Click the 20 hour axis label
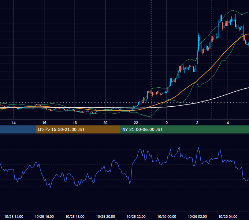The width and height of the screenshot is (249, 220). (105, 123)
